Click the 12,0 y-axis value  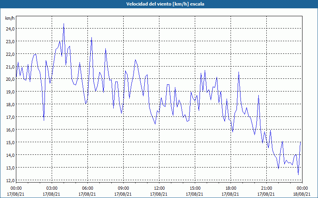point(10,181)
